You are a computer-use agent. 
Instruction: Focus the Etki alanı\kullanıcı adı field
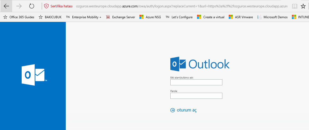pos(196,82)
